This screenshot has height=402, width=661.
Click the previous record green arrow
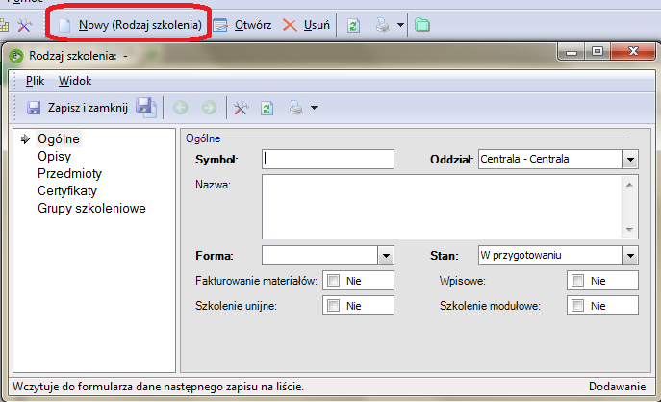pyautogui.click(x=181, y=108)
